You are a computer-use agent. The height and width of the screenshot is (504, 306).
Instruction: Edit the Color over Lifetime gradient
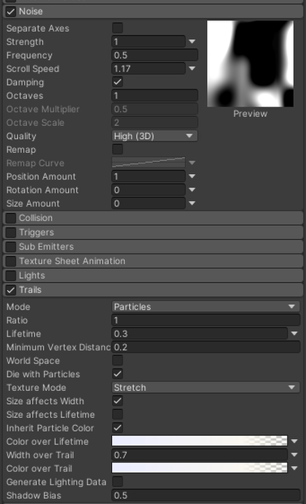[200, 441]
